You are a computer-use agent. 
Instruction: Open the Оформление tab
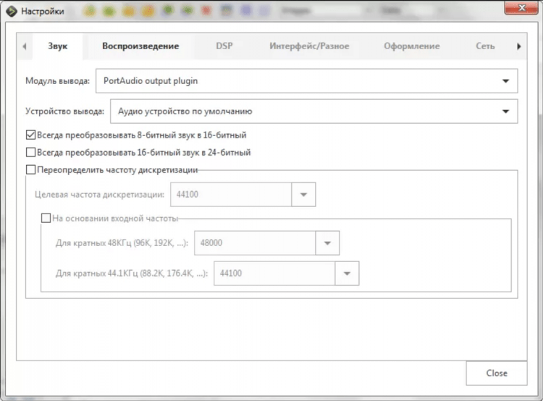(x=411, y=46)
